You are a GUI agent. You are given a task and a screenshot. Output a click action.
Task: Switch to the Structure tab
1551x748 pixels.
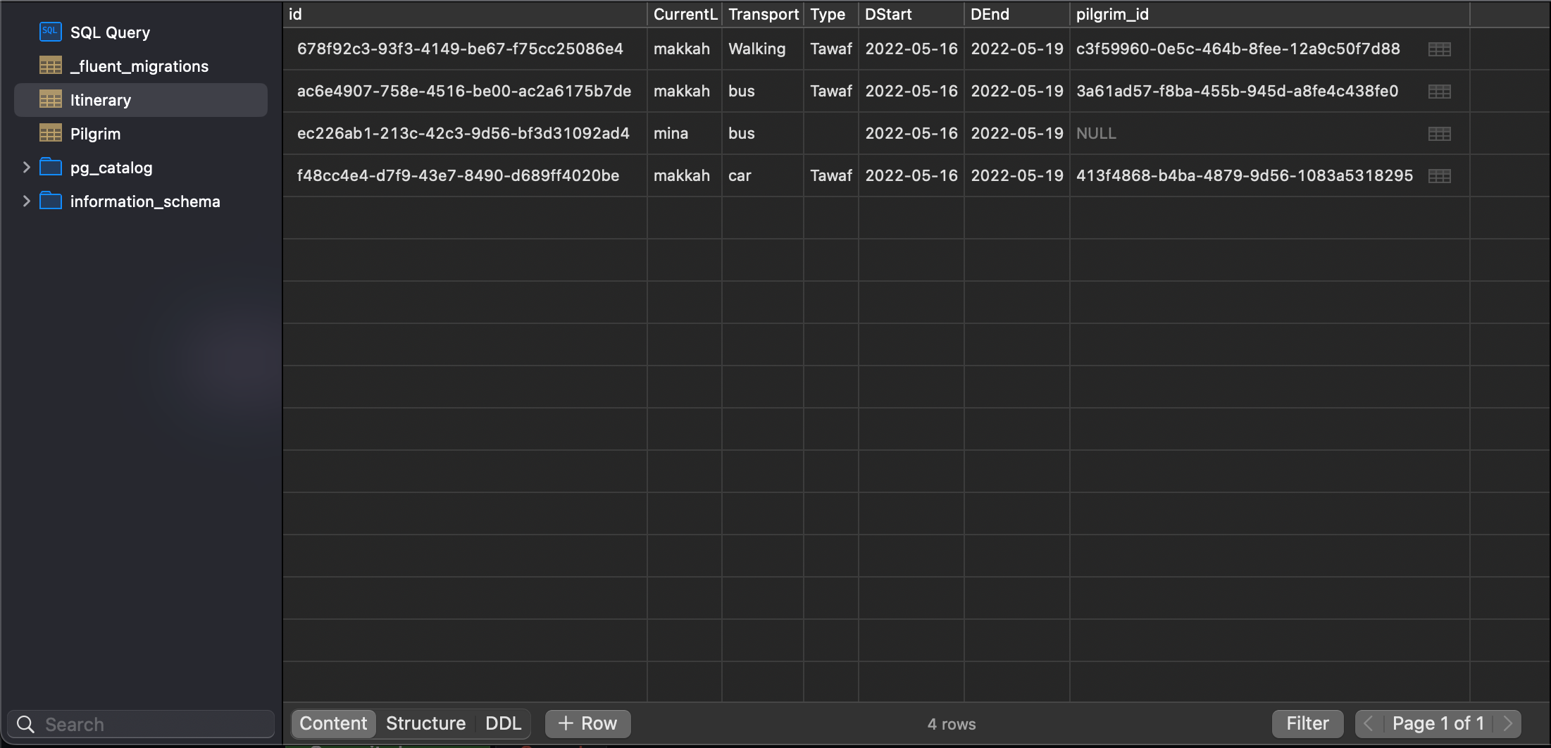point(425,723)
